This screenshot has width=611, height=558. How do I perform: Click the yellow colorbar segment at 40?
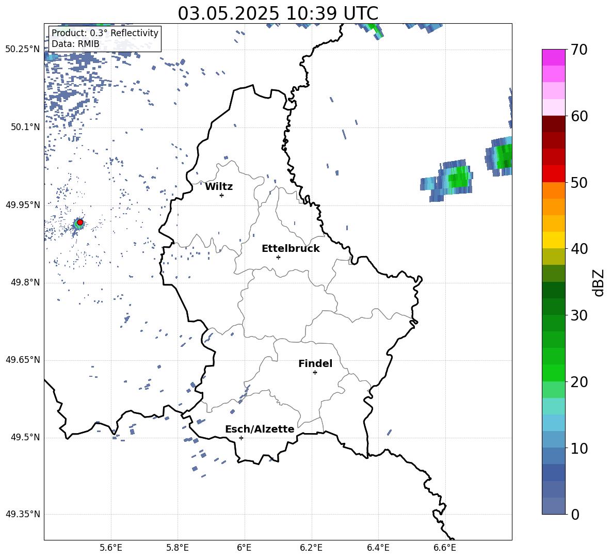[554, 240]
